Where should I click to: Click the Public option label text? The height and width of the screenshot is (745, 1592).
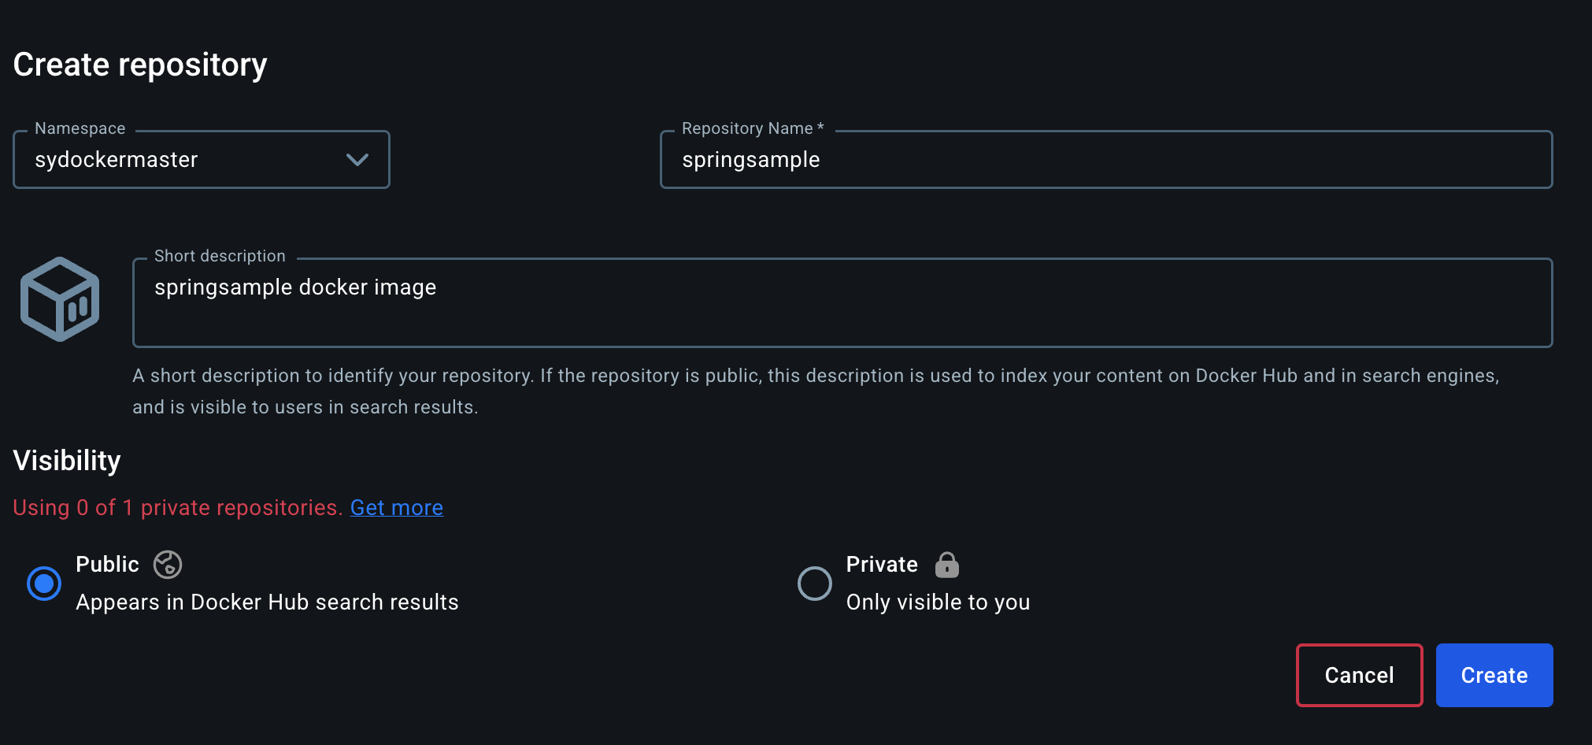107,565
